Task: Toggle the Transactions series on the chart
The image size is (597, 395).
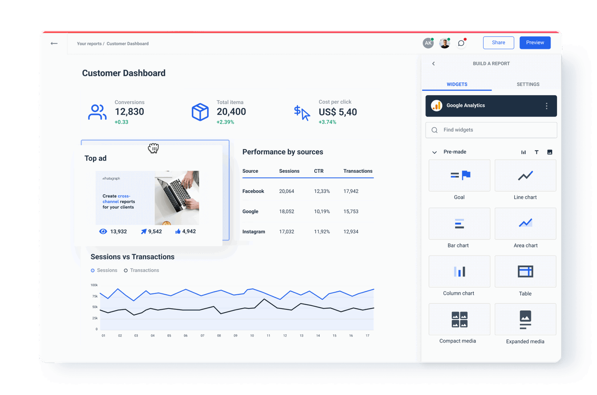Action: [x=141, y=270]
